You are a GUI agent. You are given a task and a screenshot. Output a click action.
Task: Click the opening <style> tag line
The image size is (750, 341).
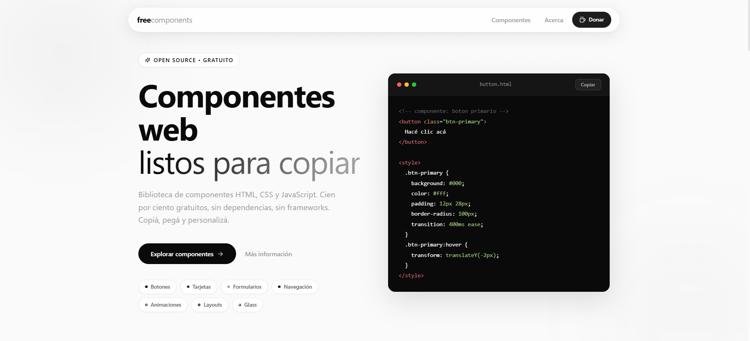[x=410, y=162]
